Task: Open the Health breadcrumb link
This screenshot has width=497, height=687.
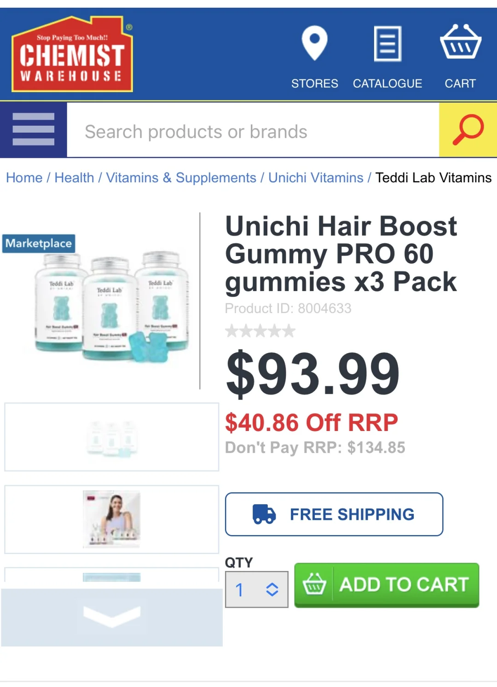Action: point(74,178)
